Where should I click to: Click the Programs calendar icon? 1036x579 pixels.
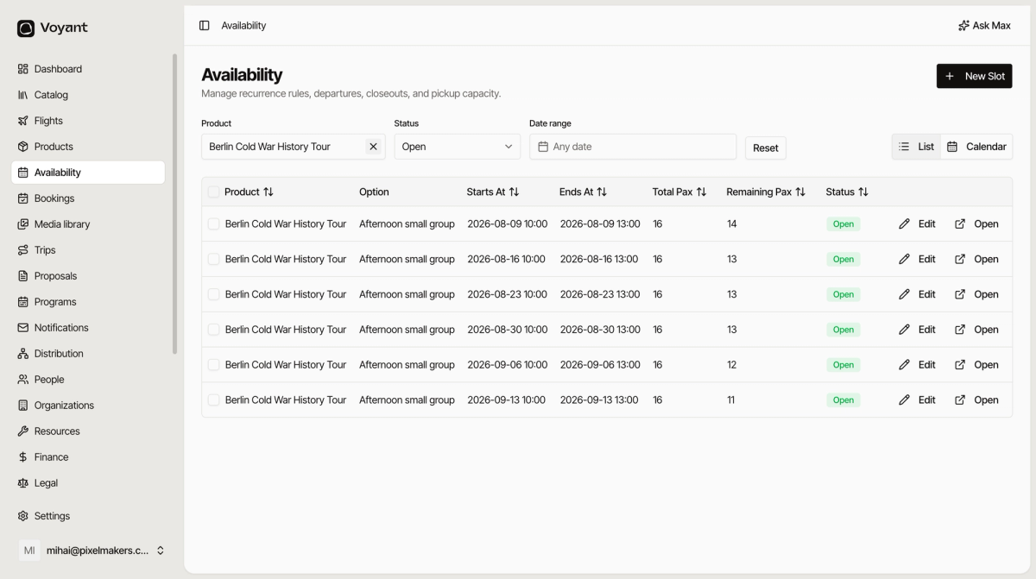[23, 302]
